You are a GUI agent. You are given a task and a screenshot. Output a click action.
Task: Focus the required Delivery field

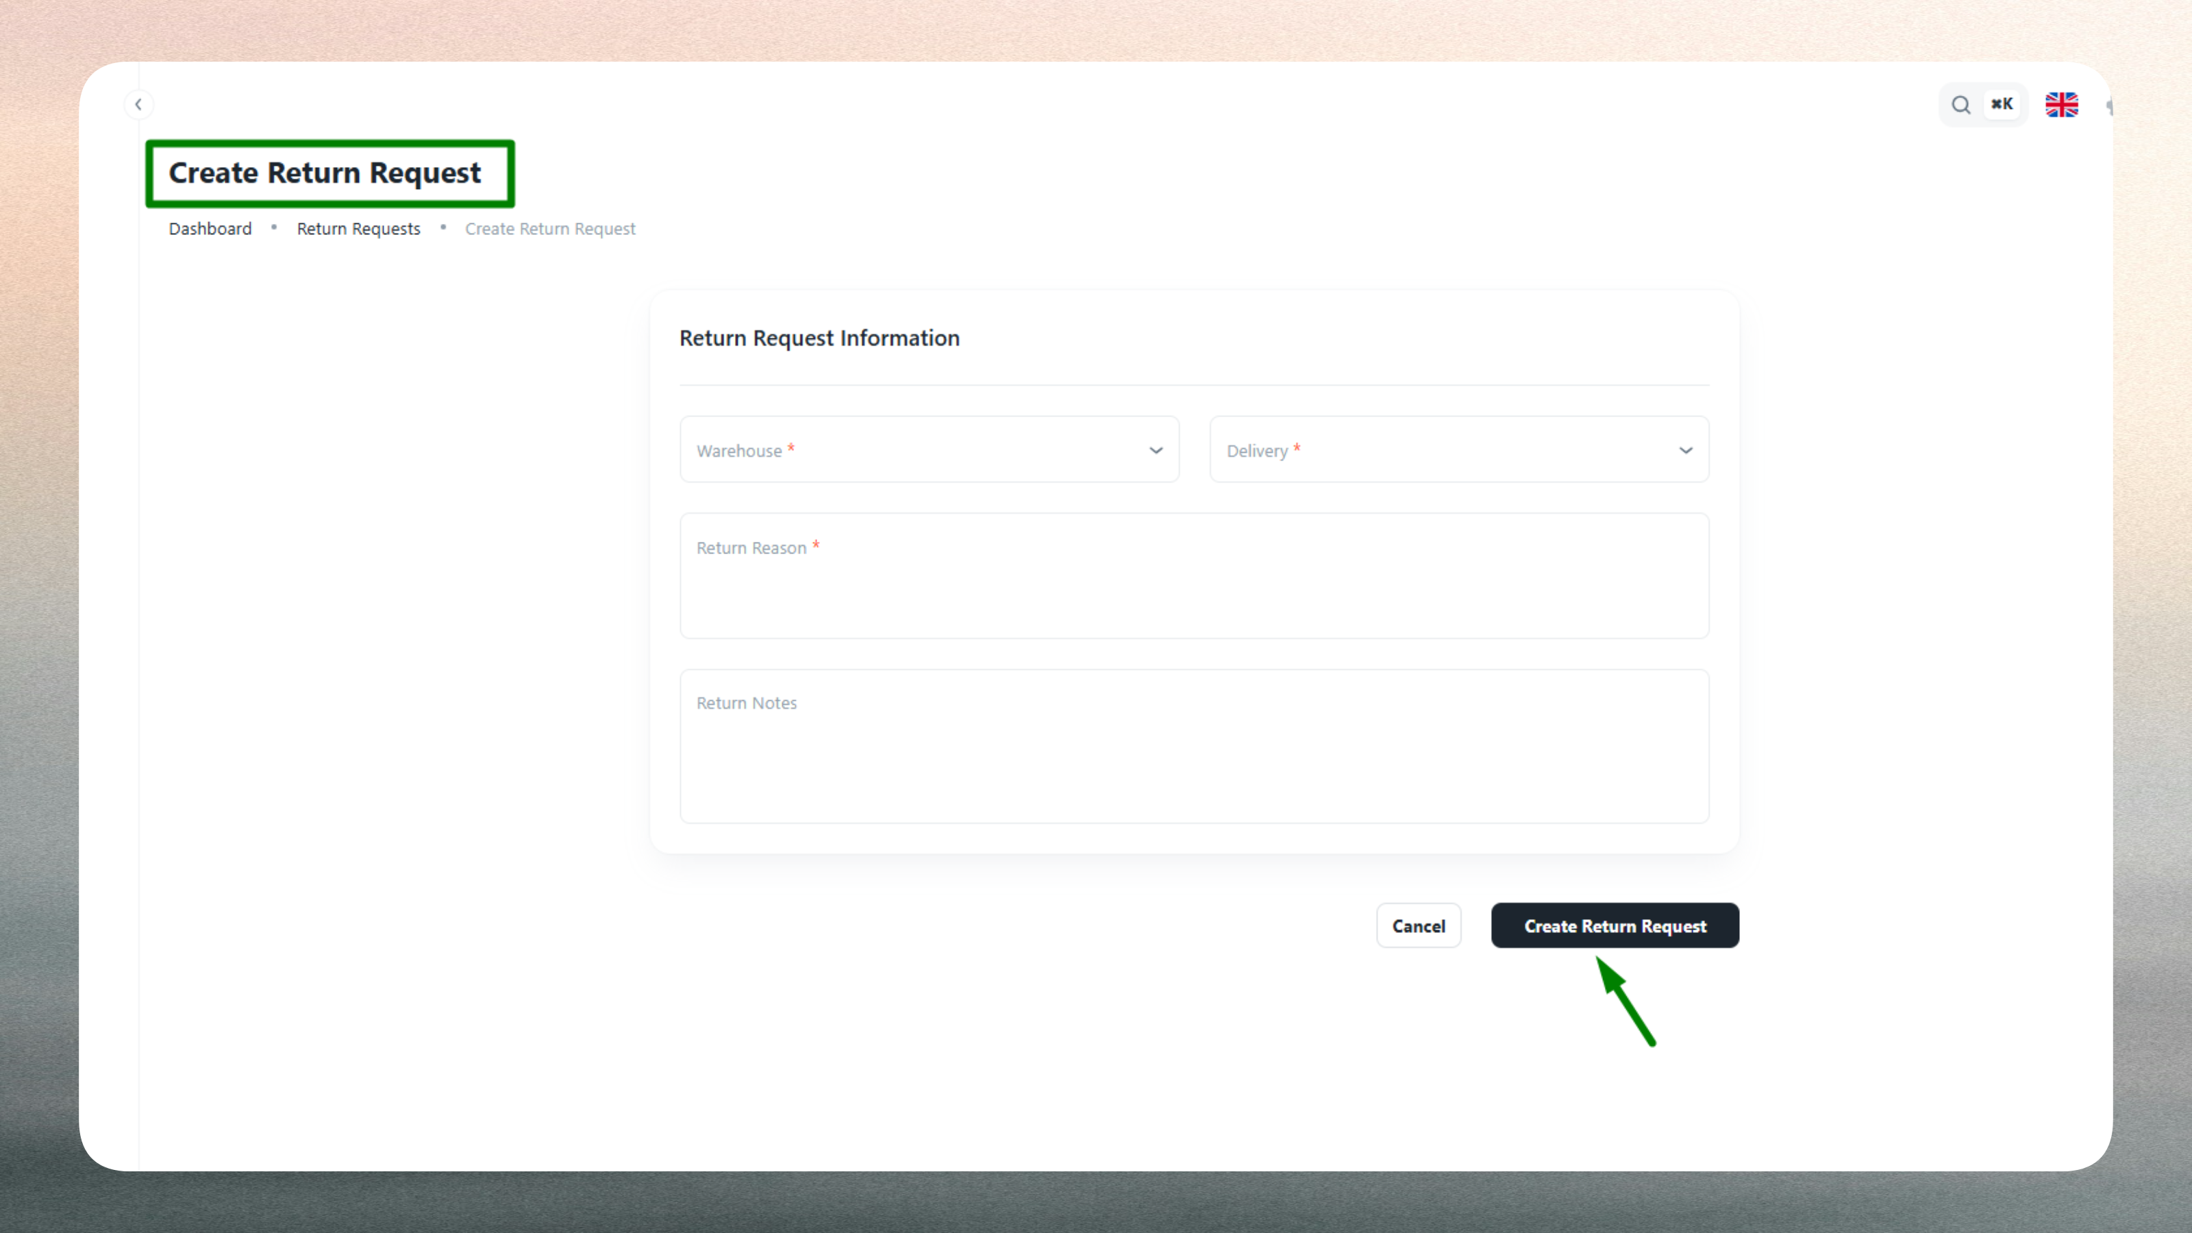pyautogui.click(x=1458, y=449)
